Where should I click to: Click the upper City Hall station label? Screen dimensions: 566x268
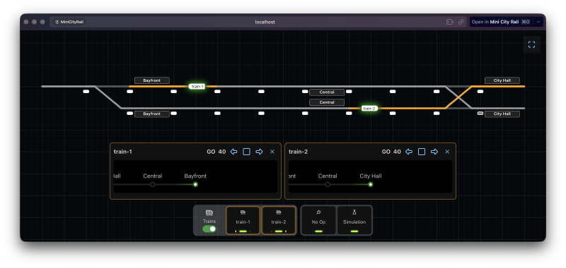pyautogui.click(x=502, y=80)
